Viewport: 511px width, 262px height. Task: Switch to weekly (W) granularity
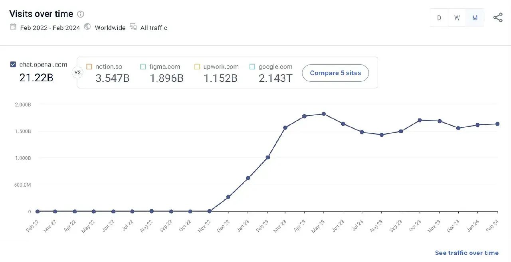coord(457,18)
